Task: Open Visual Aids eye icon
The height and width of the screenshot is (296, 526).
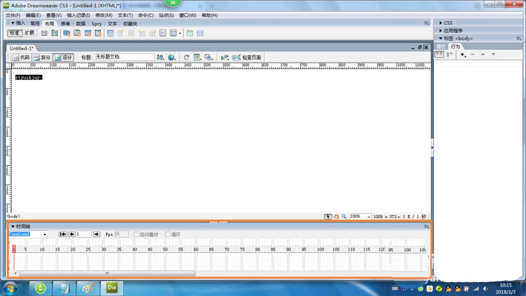Action: coord(209,57)
